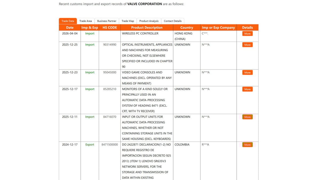View More for the Colombia export record
Viewport: 320px width, 180px height.
(x=247, y=145)
